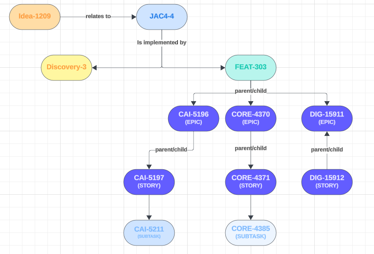The image size is (374, 254).
Task: Click the 'Is implemented by' label
Action: (162, 42)
